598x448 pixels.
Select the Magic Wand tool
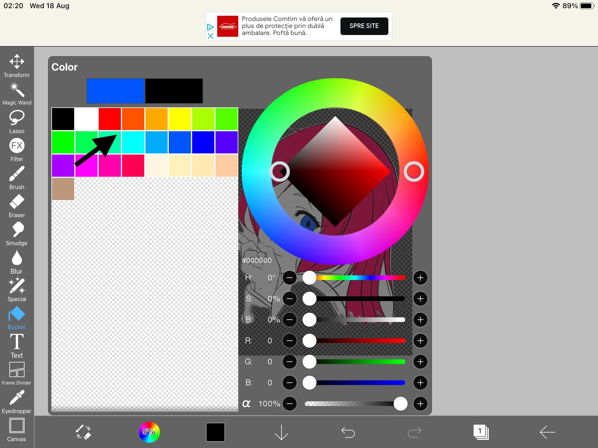click(17, 94)
